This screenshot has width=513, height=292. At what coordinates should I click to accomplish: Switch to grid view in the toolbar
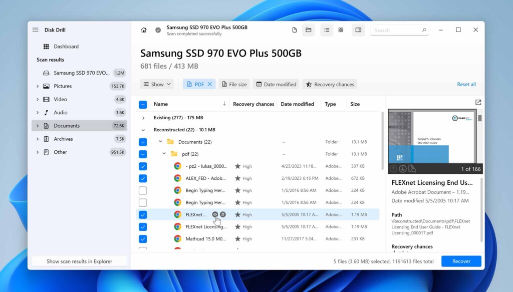(x=341, y=30)
